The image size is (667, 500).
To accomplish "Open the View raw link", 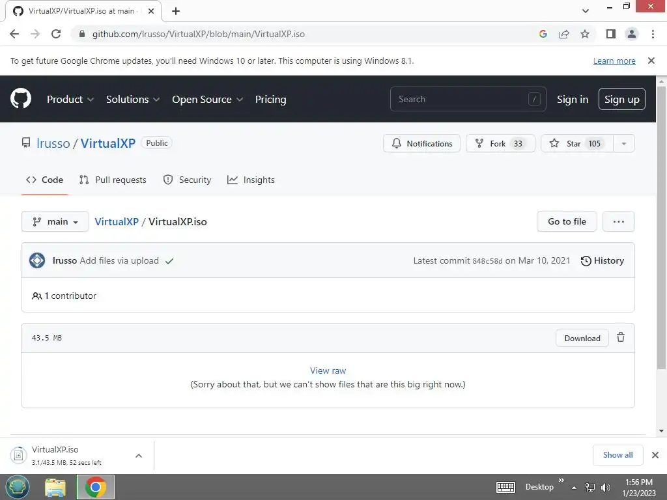I will point(328,370).
